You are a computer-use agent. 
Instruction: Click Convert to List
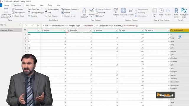pyautogui.click(x=69, y=16)
